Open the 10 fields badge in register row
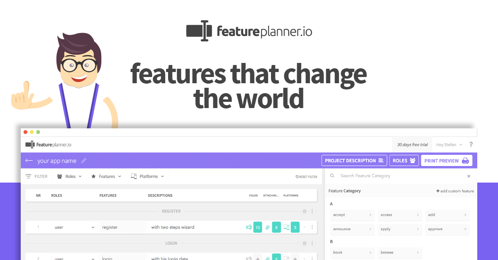Viewport: 498px width, 260px height. tap(258, 227)
